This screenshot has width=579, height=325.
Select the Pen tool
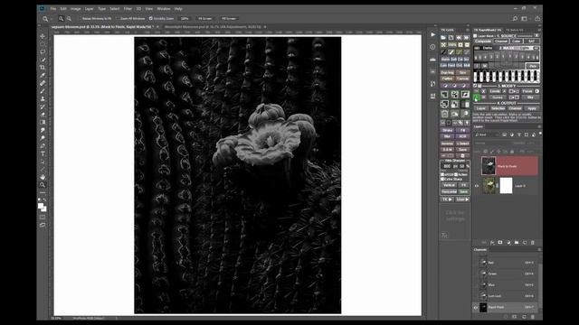click(x=43, y=145)
